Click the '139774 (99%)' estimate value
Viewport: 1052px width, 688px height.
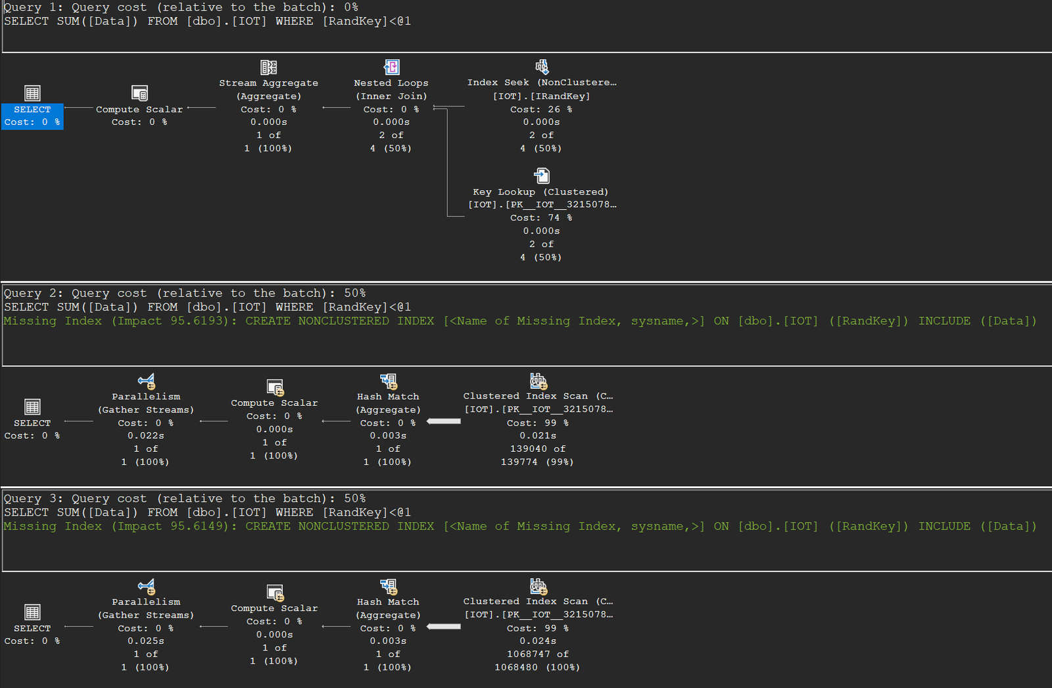[537, 462]
